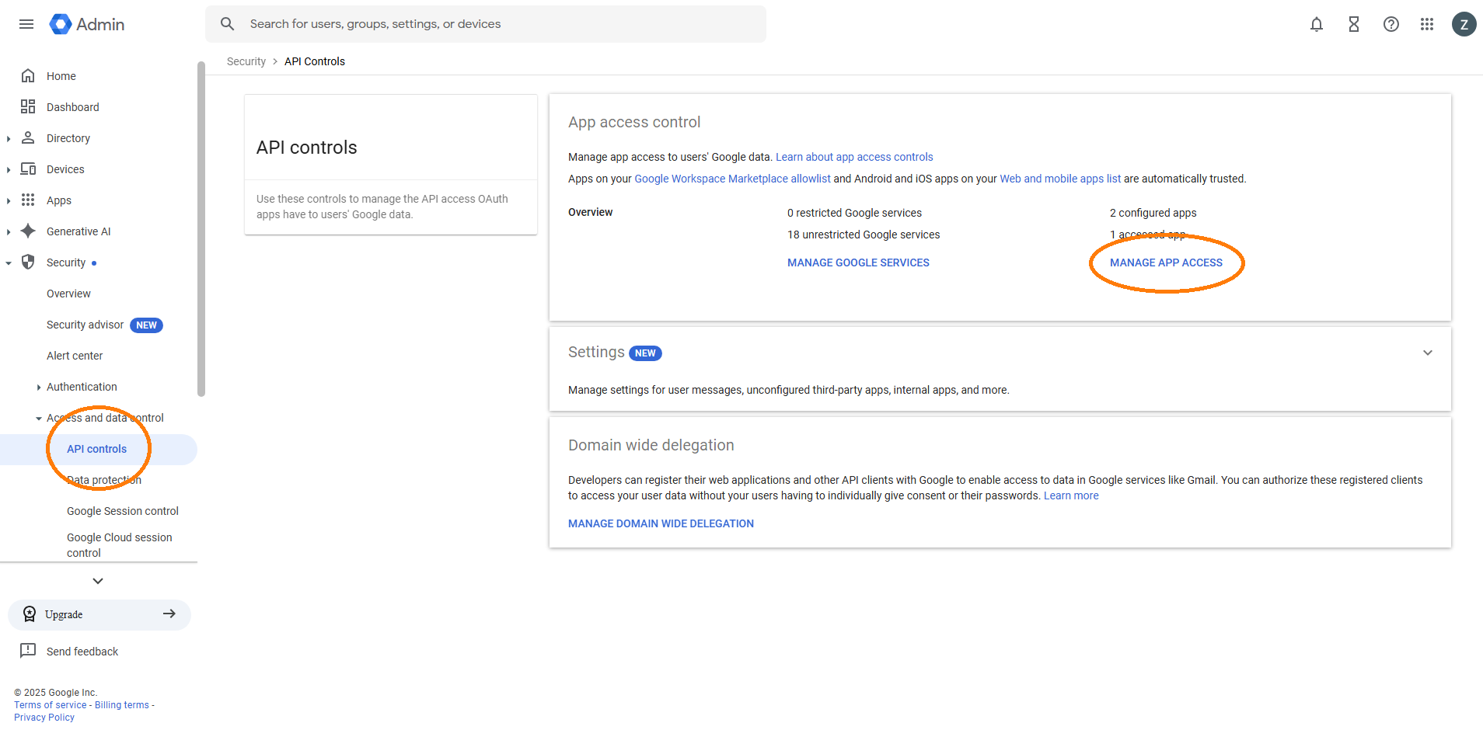Image resolution: width=1483 pixels, height=730 pixels.
Task: Click MANAGE DOMAIN WIDE DELEGATION
Action: 661,523
